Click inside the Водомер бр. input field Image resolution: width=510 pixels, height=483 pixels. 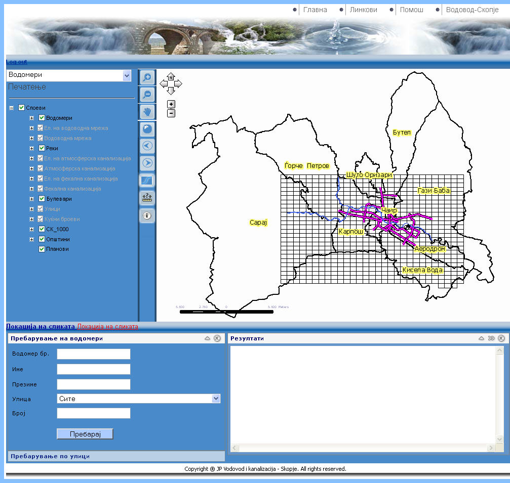point(93,354)
